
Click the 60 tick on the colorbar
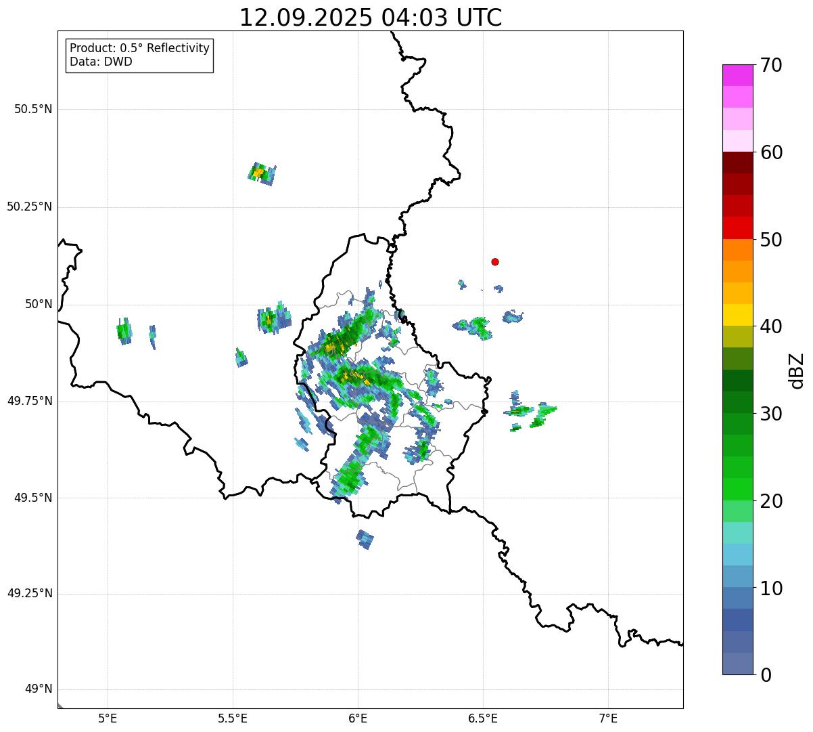[x=771, y=152]
